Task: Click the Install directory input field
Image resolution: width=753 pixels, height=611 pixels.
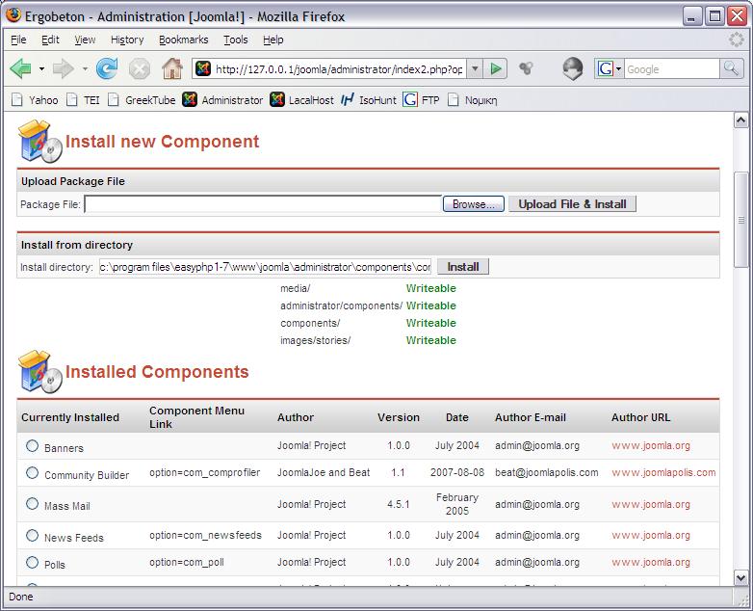Action: point(265,267)
